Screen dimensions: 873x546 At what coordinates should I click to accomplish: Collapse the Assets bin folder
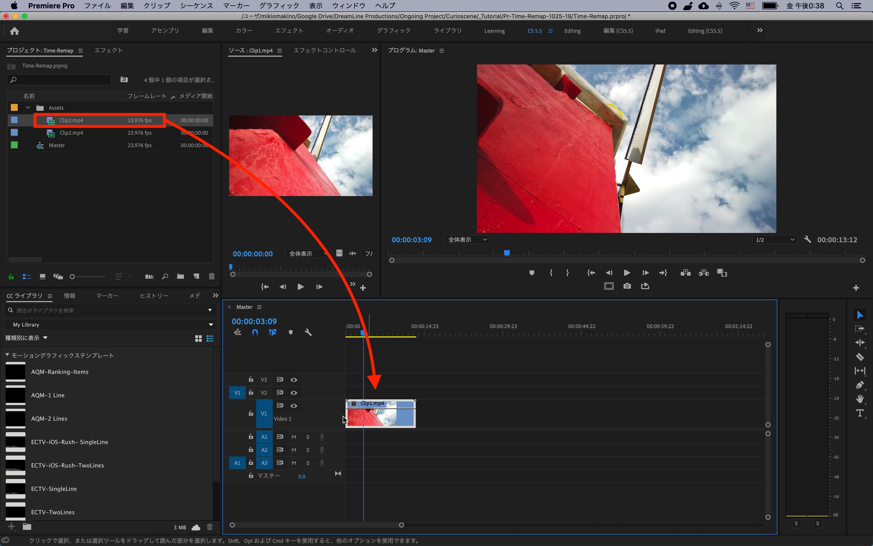click(28, 108)
